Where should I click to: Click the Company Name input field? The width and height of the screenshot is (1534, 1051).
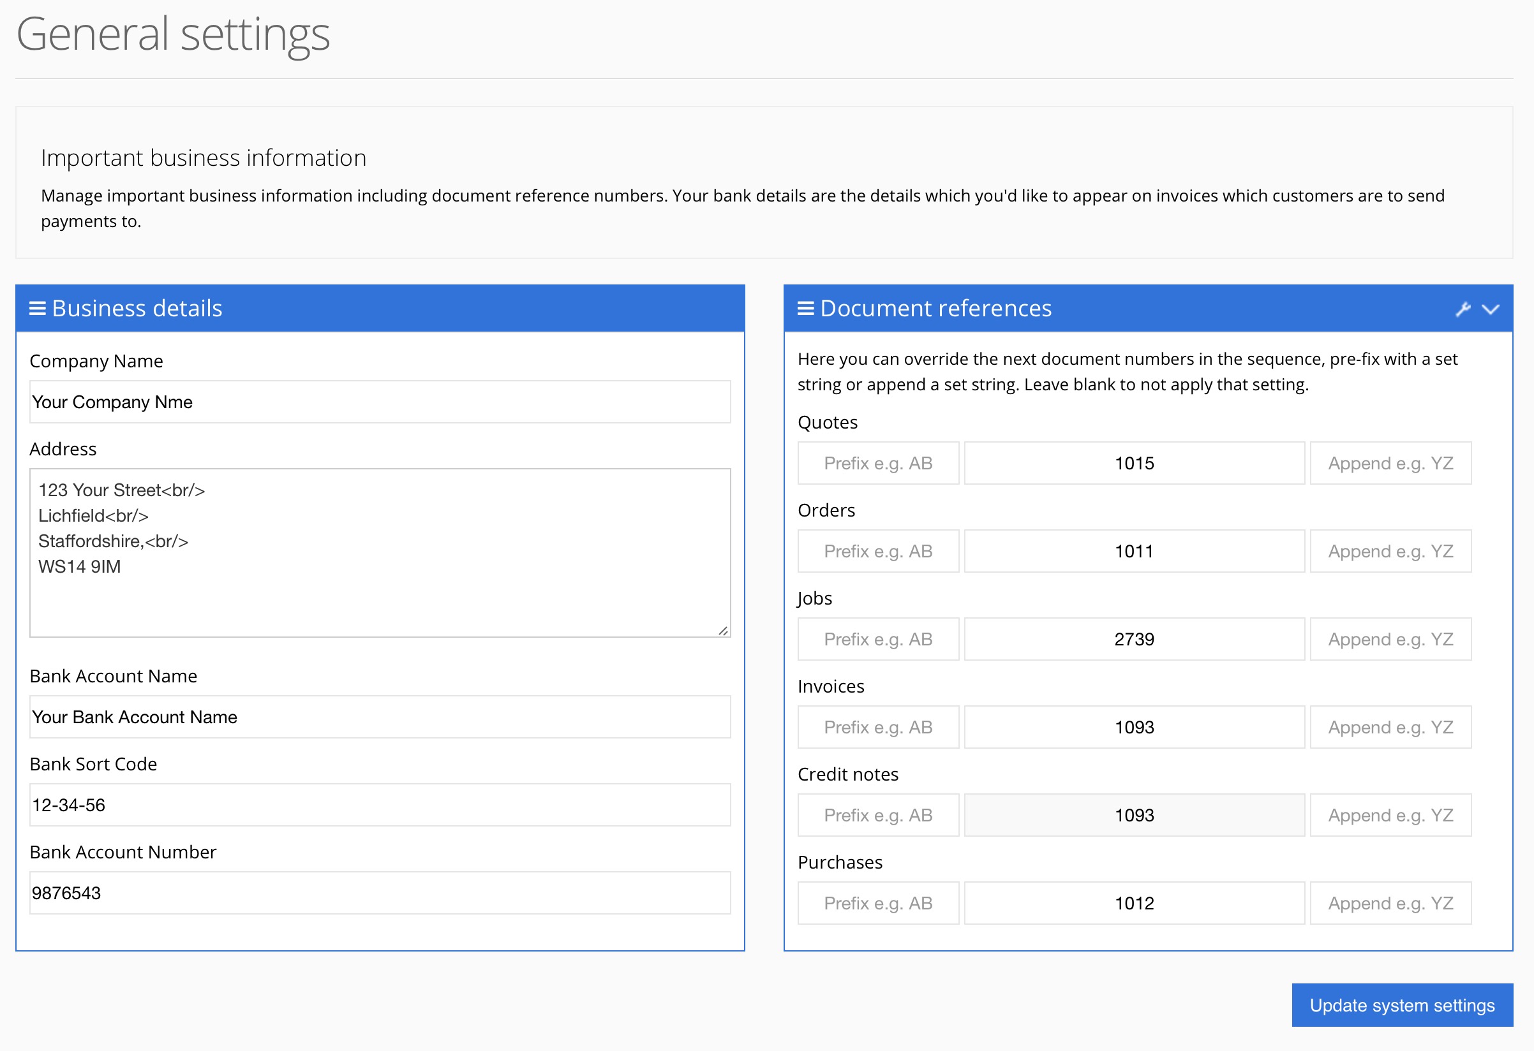click(380, 402)
